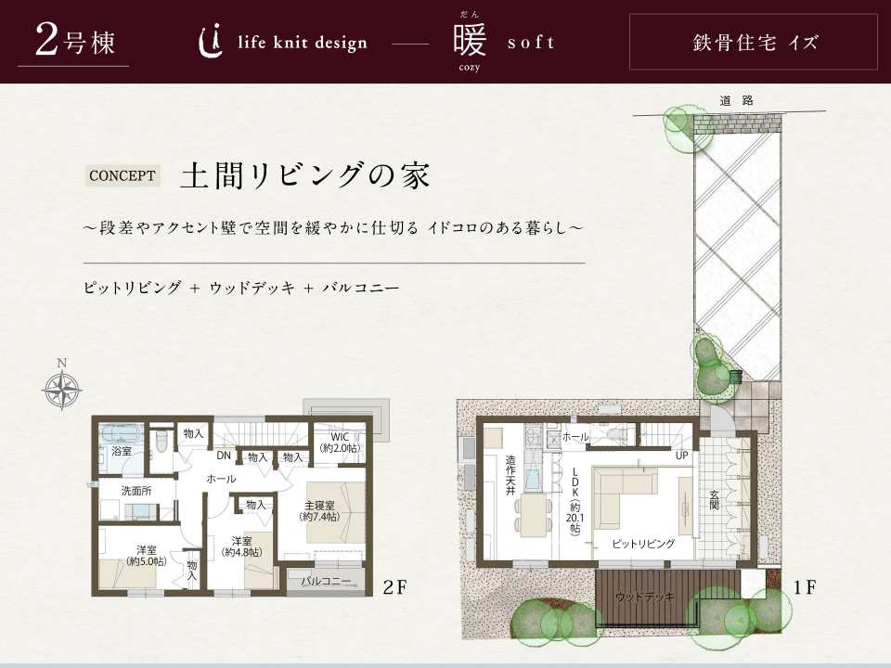Click the 道路 label at top

[736, 100]
